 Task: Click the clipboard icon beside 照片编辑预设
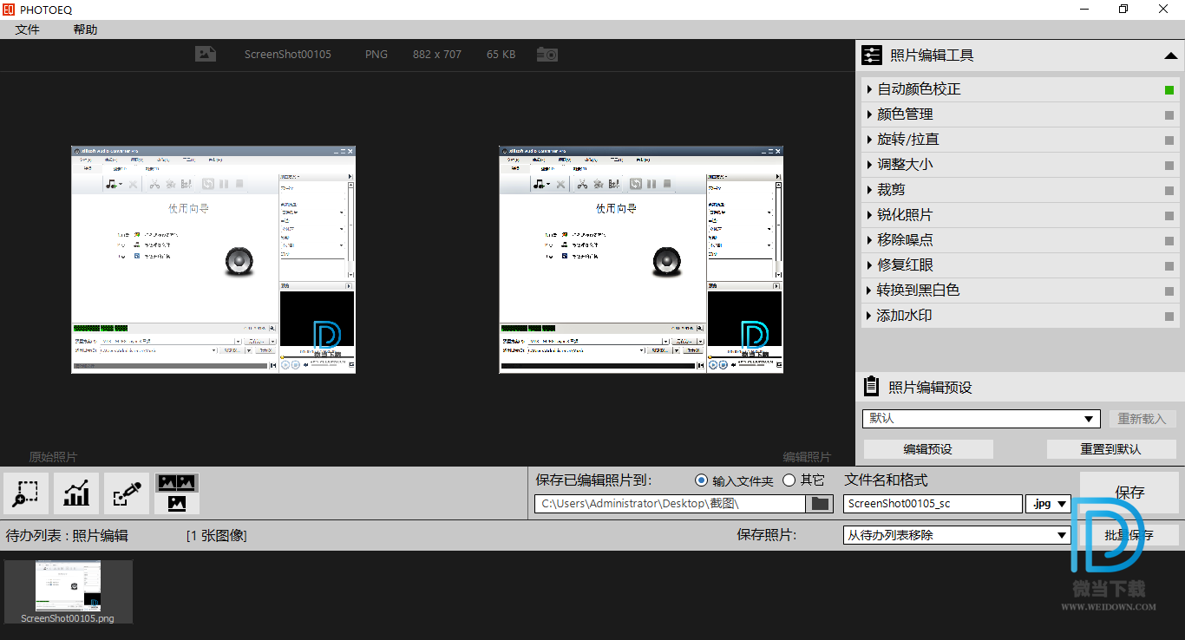pyautogui.click(x=871, y=387)
